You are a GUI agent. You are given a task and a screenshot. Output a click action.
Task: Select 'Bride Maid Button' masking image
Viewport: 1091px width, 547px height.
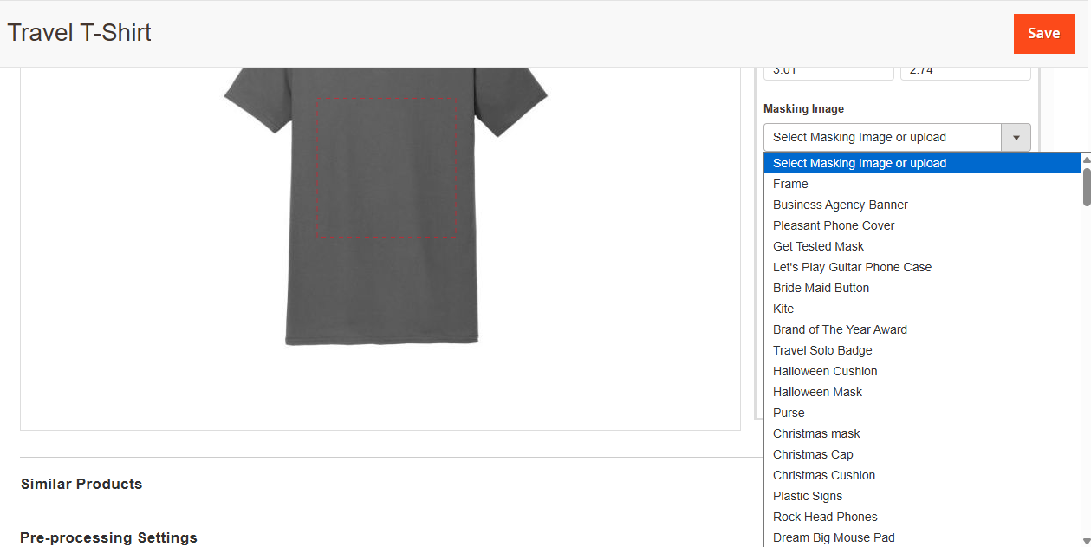point(821,288)
